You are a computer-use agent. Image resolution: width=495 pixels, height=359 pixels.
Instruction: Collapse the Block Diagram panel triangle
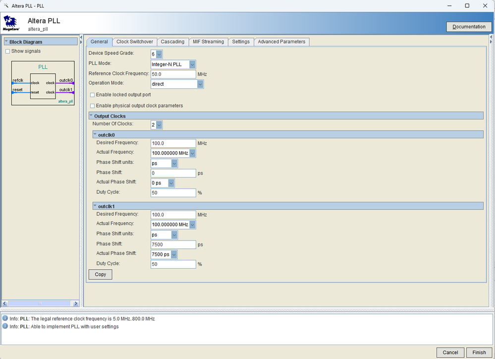click(x=6, y=42)
